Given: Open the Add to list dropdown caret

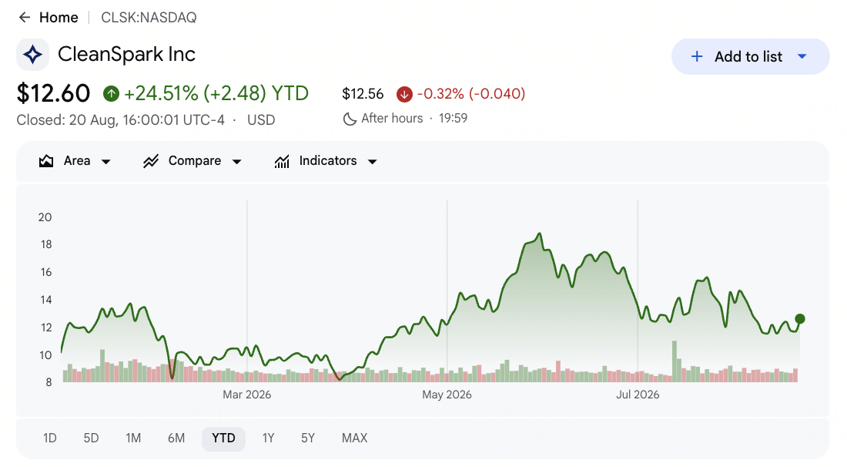Looking at the screenshot, I should pos(802,56).
